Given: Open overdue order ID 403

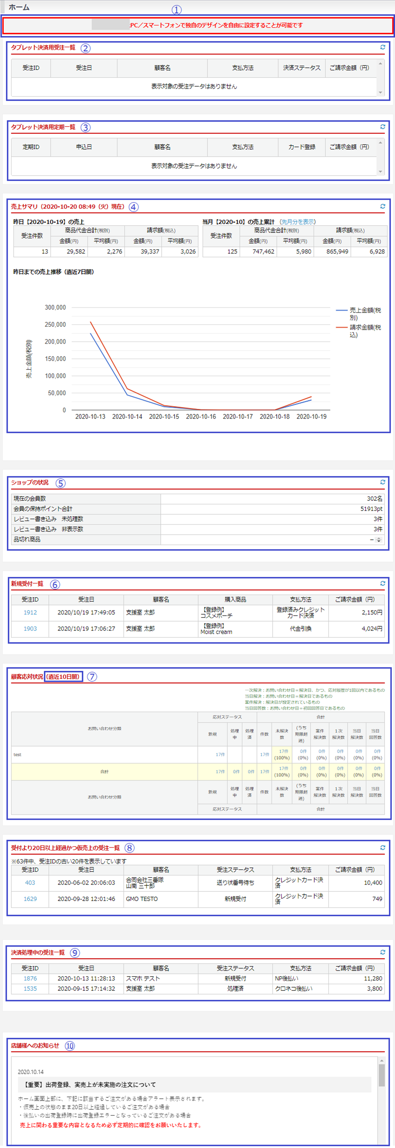Looking at the screenshot, I should point(30,882).
